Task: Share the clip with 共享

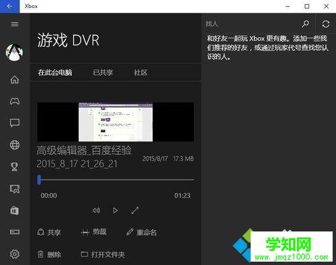Action: tap(49, 232)
